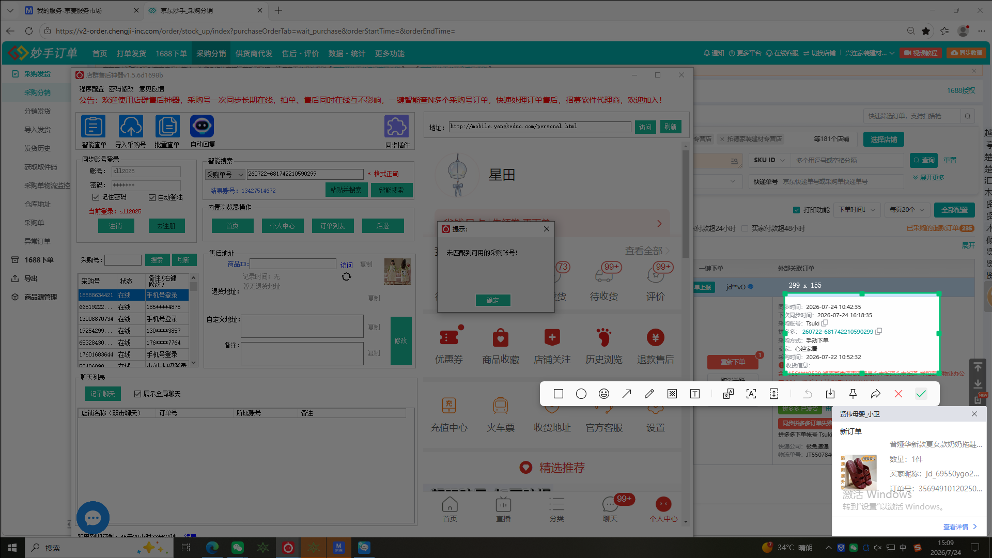
Task: Click the embedded browser vertical scrollbar
Action: pos(686,333)
